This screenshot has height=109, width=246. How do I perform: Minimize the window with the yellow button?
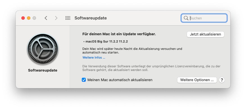click(x=29, y=18)
